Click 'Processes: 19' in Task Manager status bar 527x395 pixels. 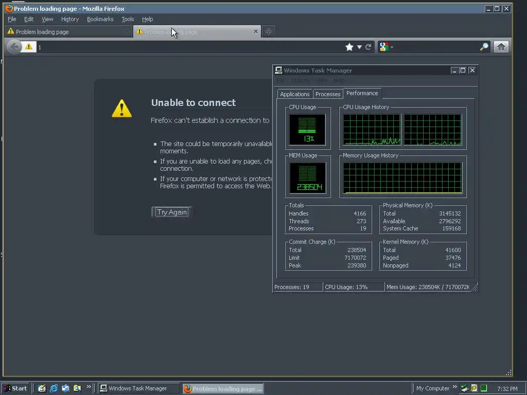291,287
